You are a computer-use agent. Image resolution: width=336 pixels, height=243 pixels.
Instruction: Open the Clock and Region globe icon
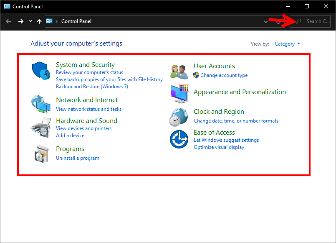click(179, 117)
